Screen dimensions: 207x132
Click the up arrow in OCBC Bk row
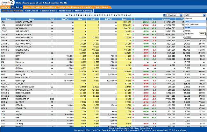click(133, 105)
